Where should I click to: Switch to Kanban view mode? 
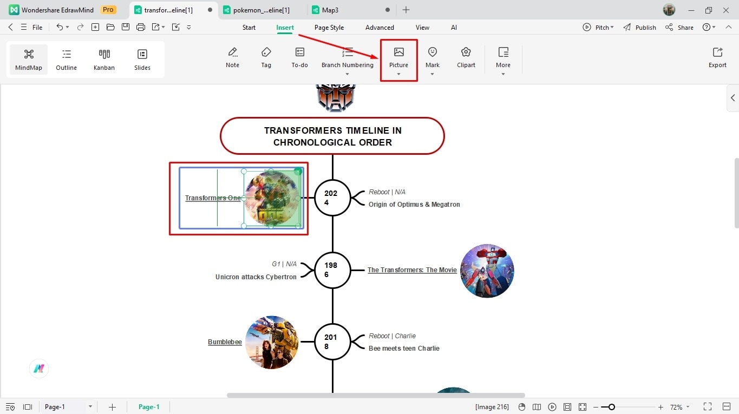click(x=104, y=60)
